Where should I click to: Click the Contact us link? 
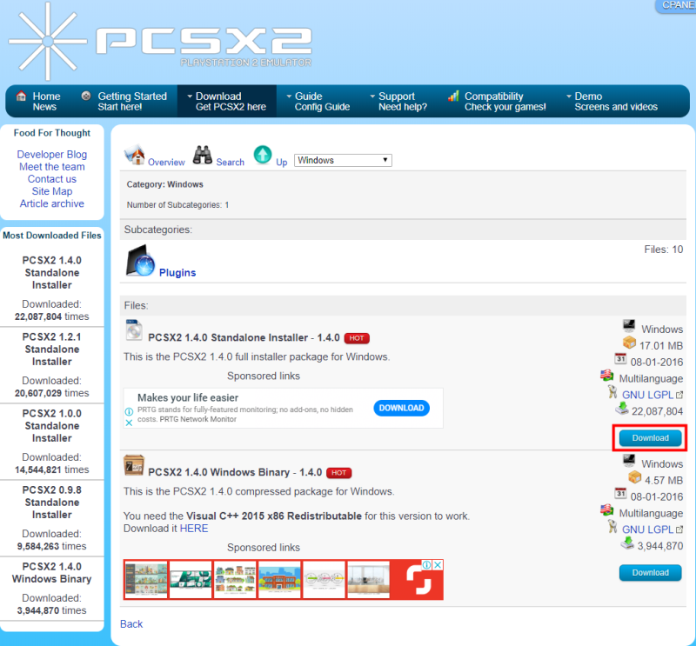click(x=52, y=179)
